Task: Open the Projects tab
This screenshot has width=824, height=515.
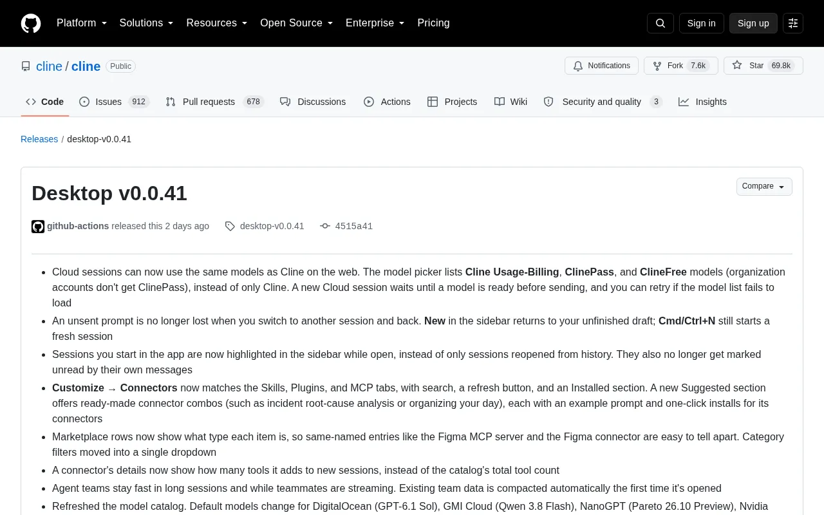Action: [x=452, y=102]
